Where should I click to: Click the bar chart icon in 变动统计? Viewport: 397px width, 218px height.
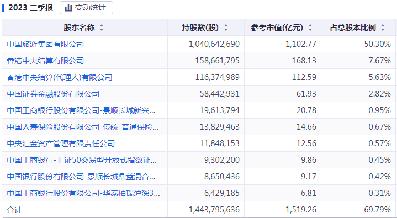click(x=68, y=8)
